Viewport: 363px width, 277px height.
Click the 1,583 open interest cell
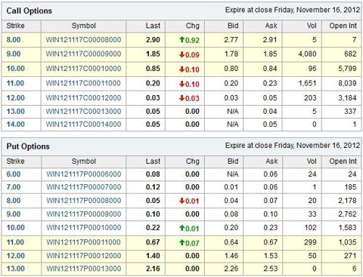pos(347,228)
